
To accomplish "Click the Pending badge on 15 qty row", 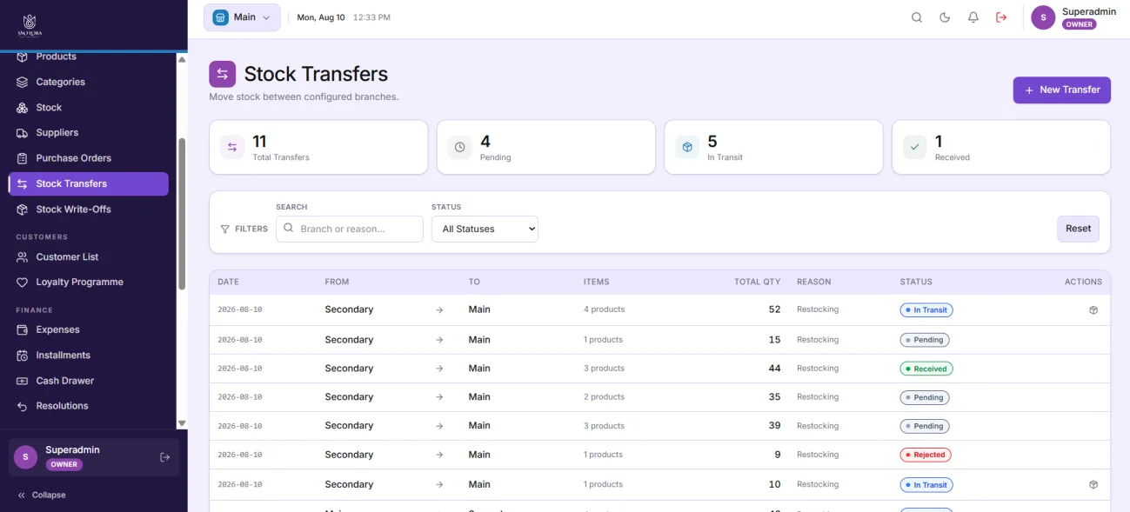I will tap(925, 340).
